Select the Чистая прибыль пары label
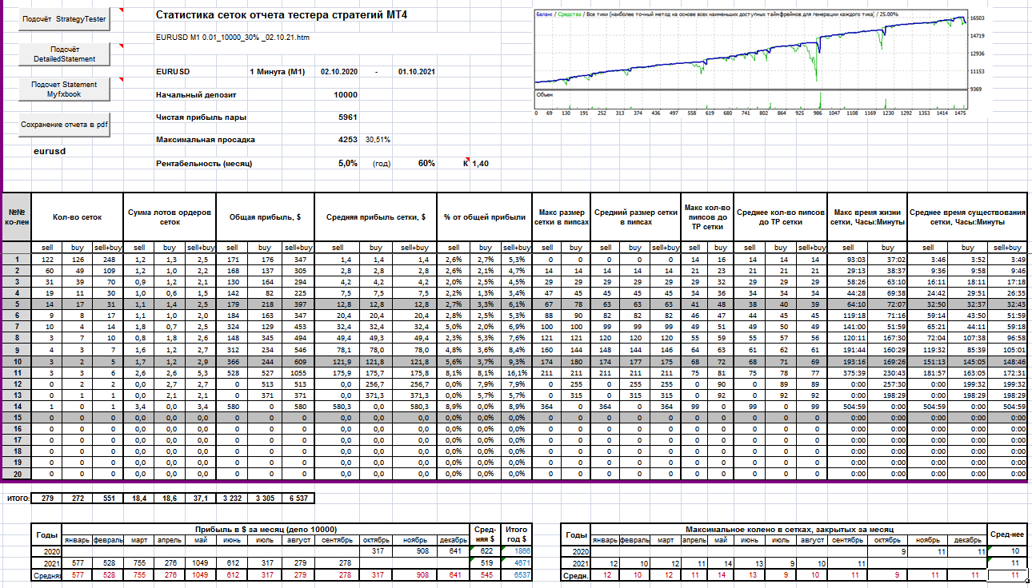The width and height of the screenshot is (1032, 588). point(201,117)
